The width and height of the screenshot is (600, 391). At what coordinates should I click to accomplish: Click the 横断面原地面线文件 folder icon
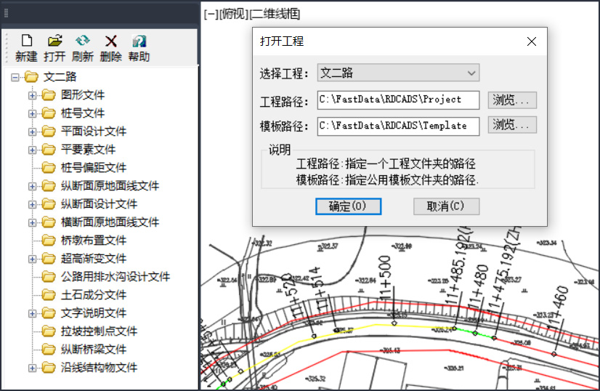[x=49, y=222]
